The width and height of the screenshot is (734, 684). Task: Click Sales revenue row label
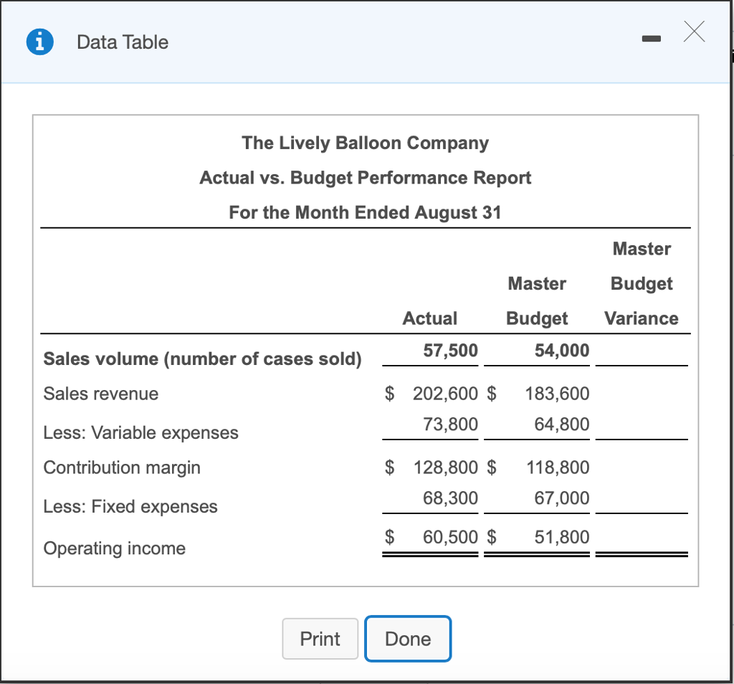click(100, 394)
